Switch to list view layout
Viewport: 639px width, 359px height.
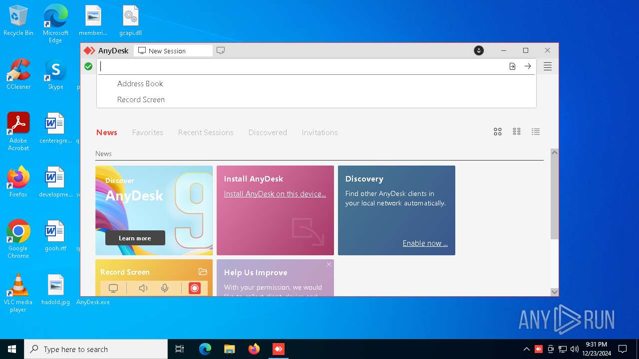[x=536, y=132]
